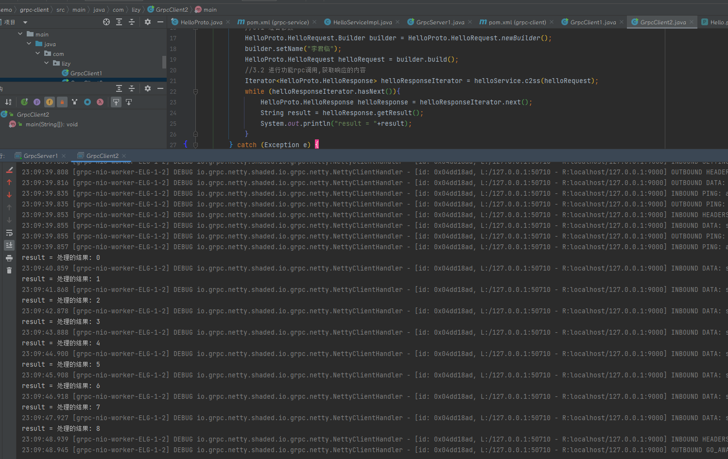Image resolution: width=728 pixels, height=459 pixels.
Task: Expand all in the Structure panel
Action: tap(119, 88)
